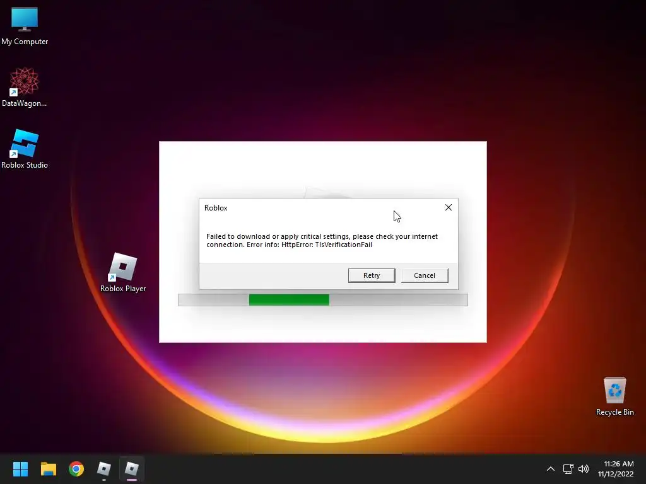Select the Roblox Studio desktop shortcut
Screen dimensions: 646x484
tap(25, 149)
